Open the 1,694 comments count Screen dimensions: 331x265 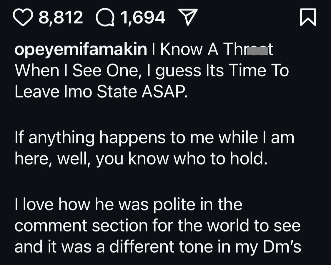[x=143, y=17]
